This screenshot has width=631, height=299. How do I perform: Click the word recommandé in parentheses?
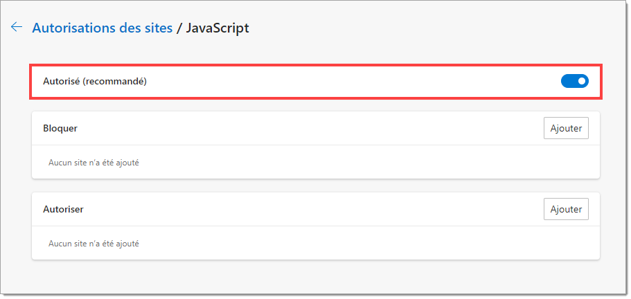coord(116,81)
